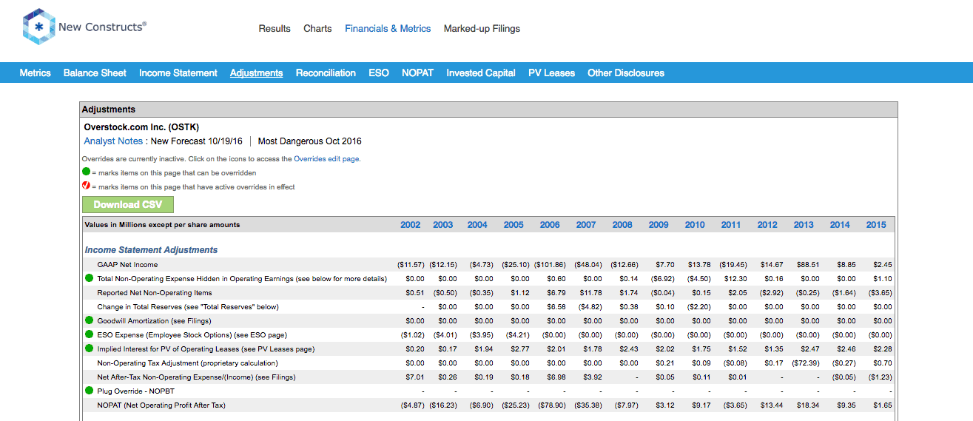
Task: Click the Reported Net Non-Operating Items label
Action: 155,293
